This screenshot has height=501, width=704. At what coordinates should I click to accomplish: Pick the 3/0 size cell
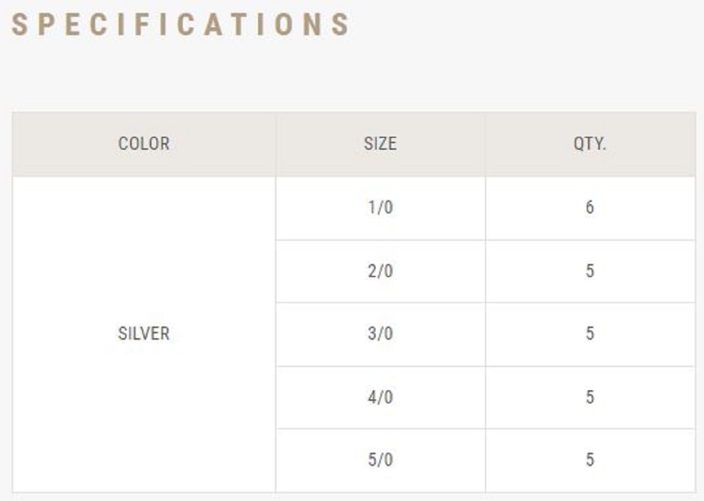pyautogui.click(x=380, y=333)
